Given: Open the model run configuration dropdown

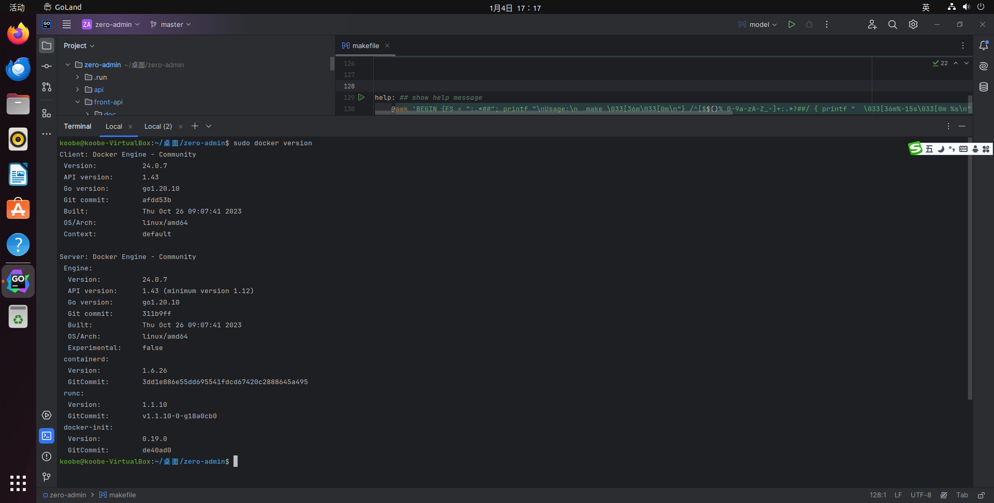Looking at the screenshot, I should coord(757,24).
